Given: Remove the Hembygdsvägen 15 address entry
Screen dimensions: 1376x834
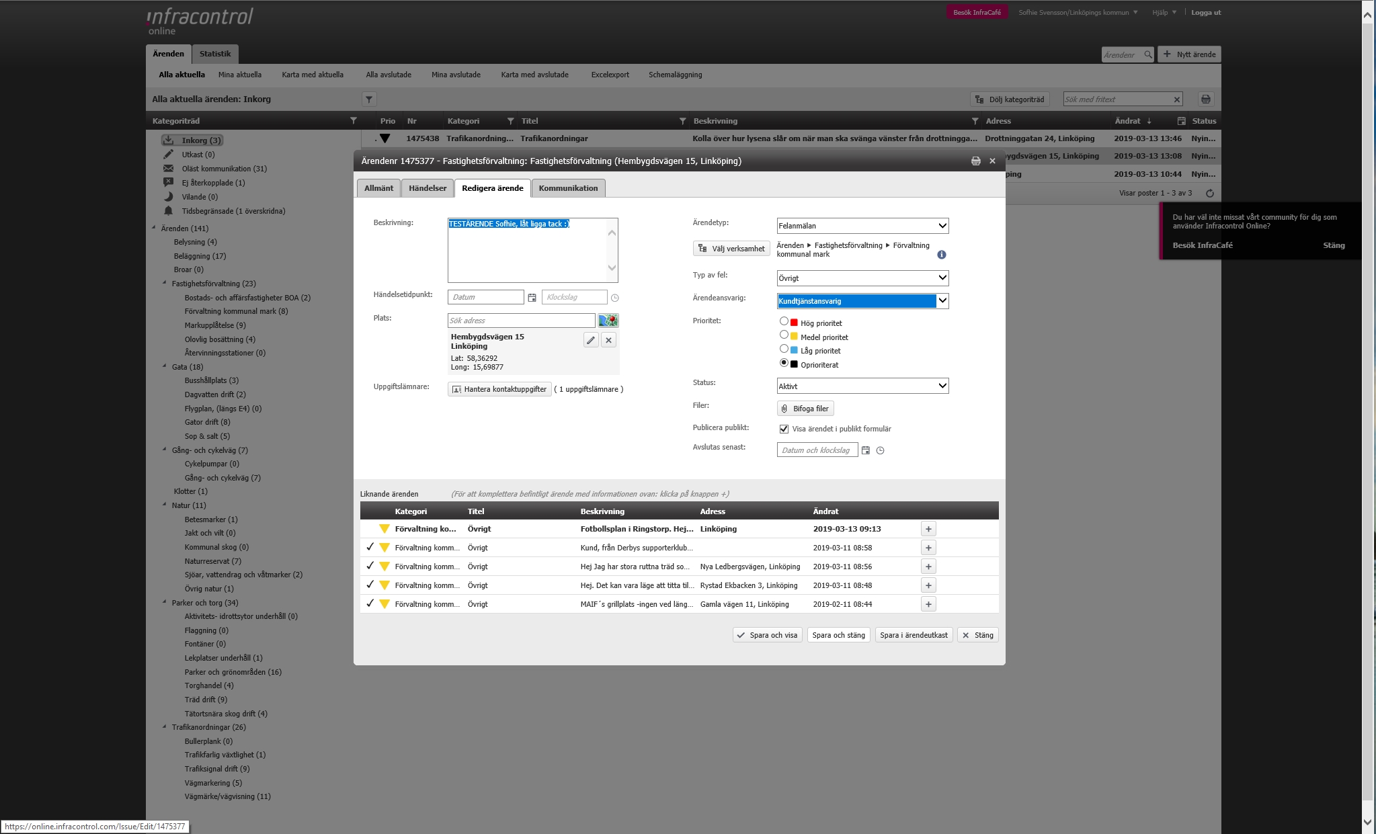Looking at the screenshot, I should [608, 340].
